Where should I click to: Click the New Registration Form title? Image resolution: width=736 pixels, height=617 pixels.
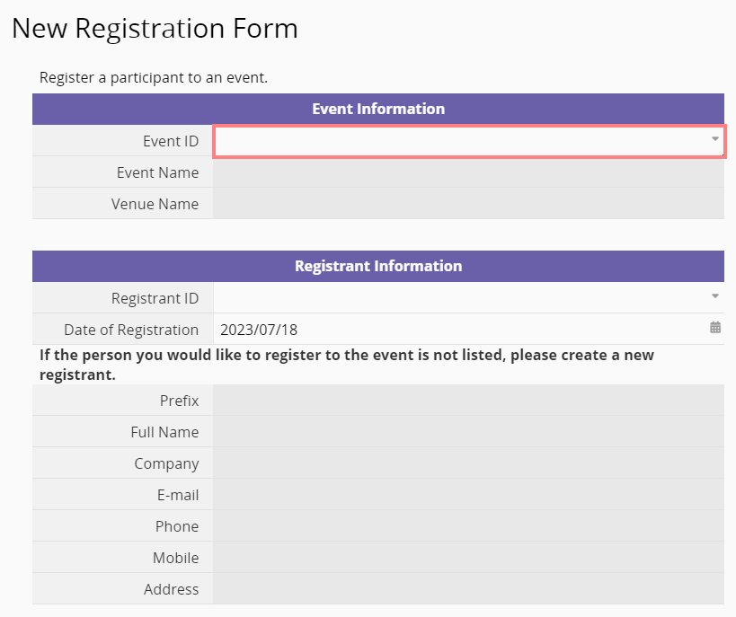[x=155, y=29]
